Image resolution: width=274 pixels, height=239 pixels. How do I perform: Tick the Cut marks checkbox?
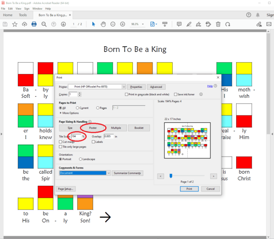pos(60,142)
